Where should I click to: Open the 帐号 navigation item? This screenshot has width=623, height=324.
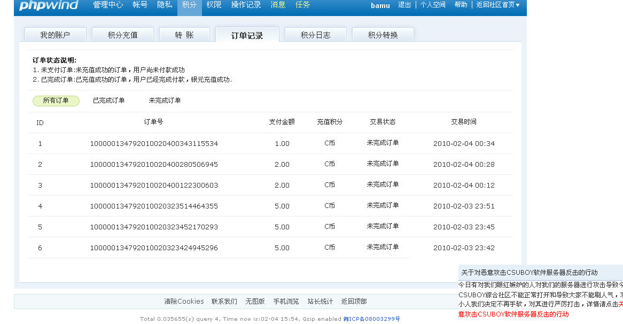[x=140, y=5]
